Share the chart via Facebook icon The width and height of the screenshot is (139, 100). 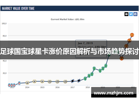click(135, 14)
